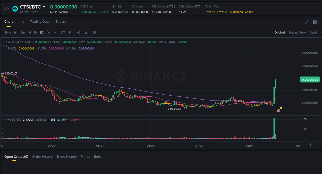Open chart settings via the hexagon icon
This screenshot has height=174, width=322.
click(x=94, y=32)
